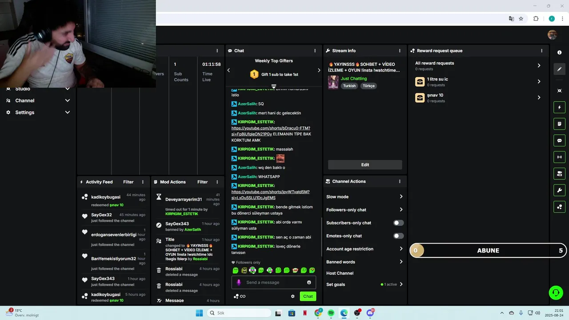The height and width of the screenshot is (320, 569).
Task: Toggle Subscribers-only chat switch
Action: point(399,223)
